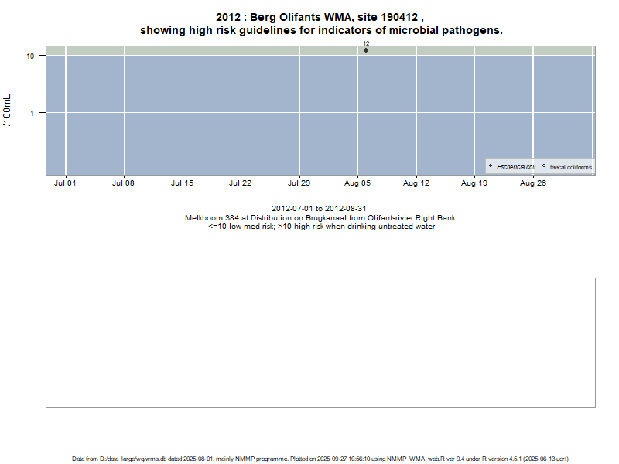Select the faecal coliforms legend label
The image size is (619, 464).
[571, 167]
